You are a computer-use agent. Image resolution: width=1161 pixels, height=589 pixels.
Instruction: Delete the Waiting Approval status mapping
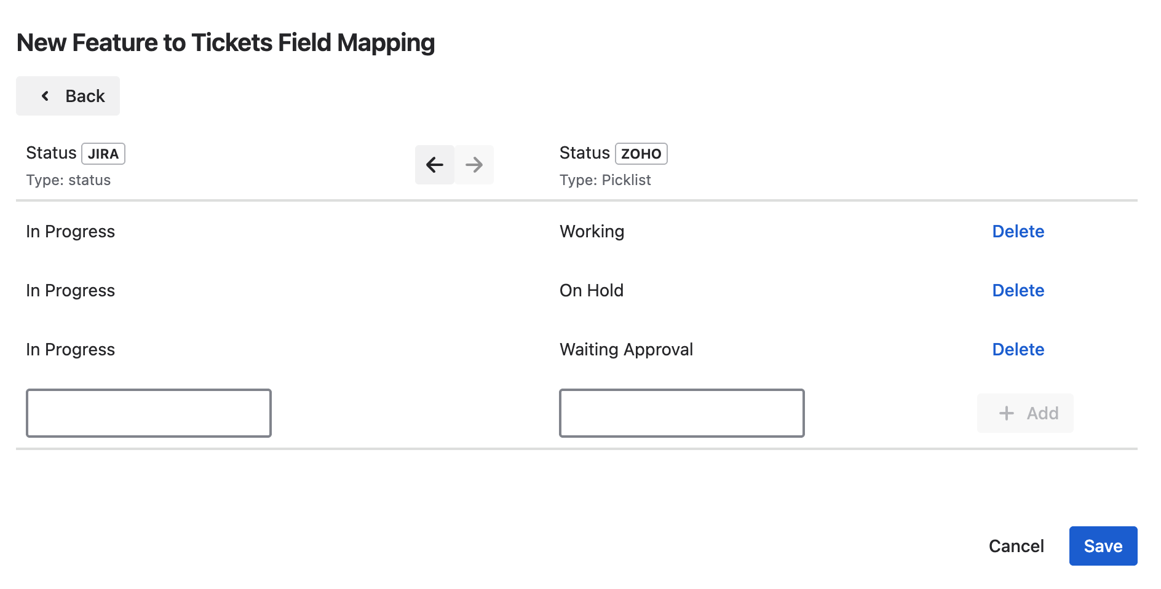1018,349
